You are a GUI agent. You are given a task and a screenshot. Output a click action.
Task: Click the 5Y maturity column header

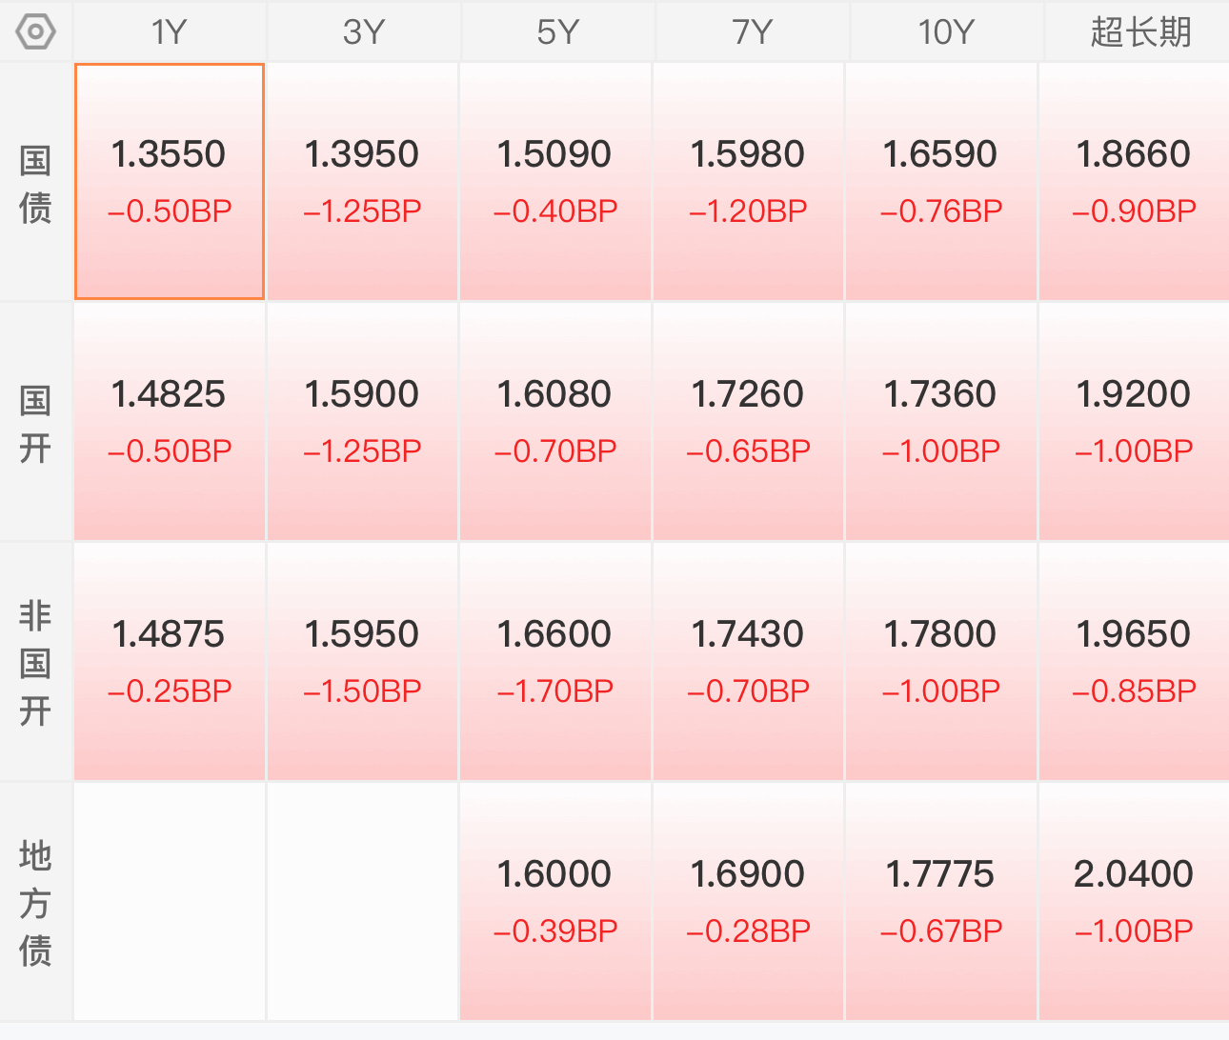[x=557, y=32]
